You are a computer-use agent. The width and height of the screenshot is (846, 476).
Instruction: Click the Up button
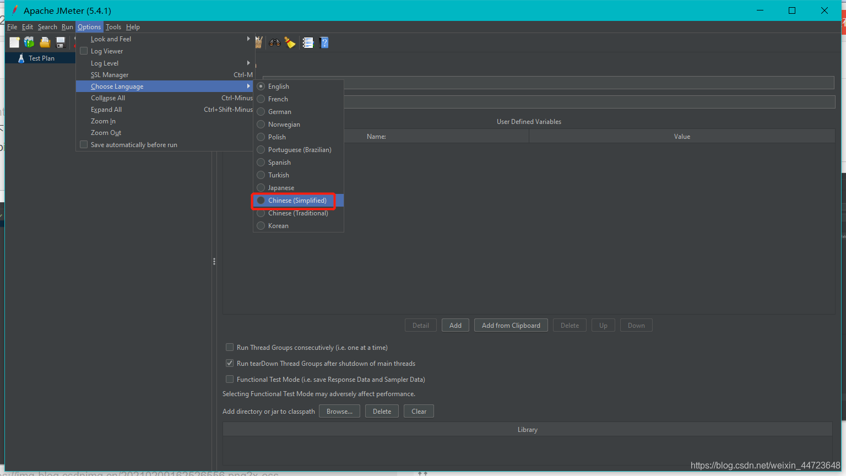point(603,326)
